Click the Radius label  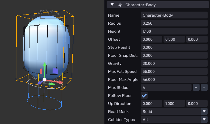[114, 23]
